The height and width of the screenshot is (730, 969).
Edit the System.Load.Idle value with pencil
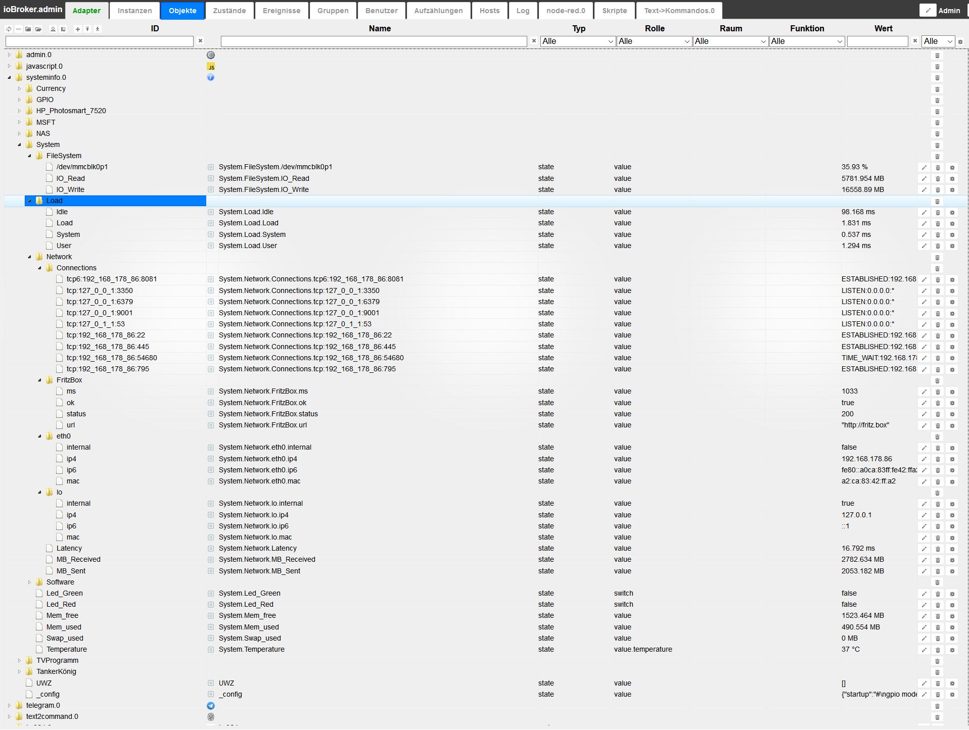pyautogui.click(x=924, y=212)
